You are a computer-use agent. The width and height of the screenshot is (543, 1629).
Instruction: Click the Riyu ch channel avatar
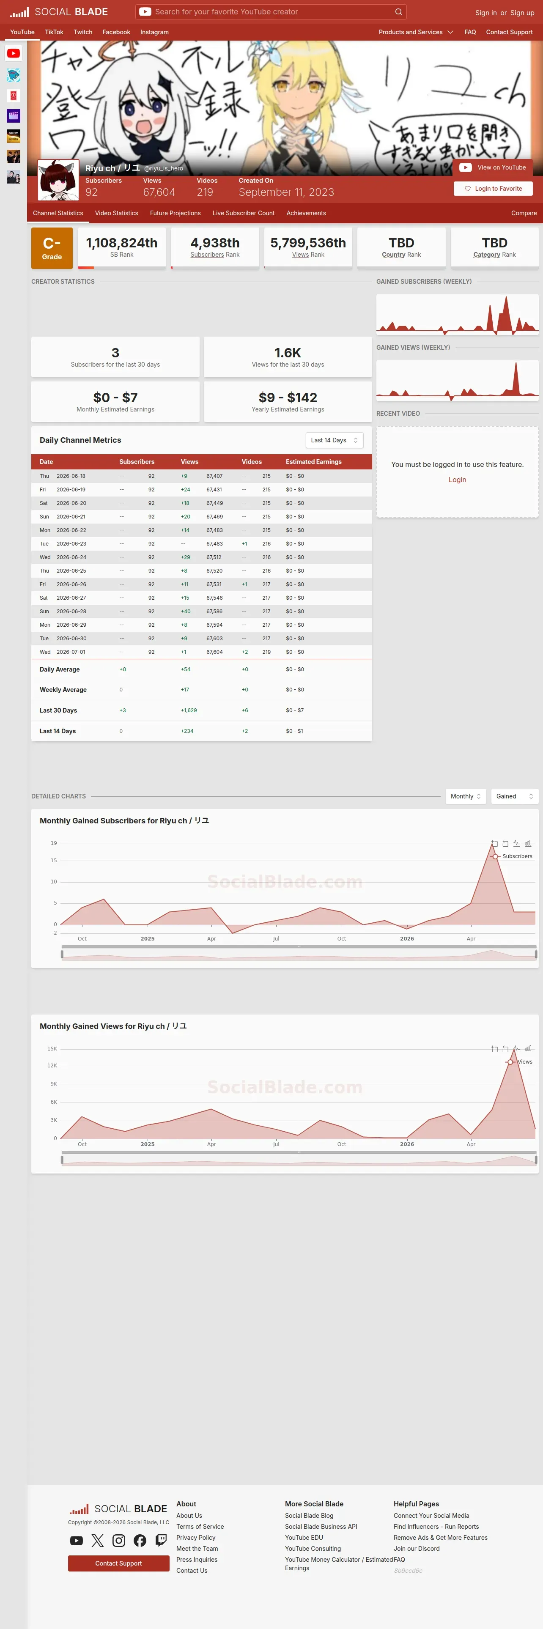[59, 180]
